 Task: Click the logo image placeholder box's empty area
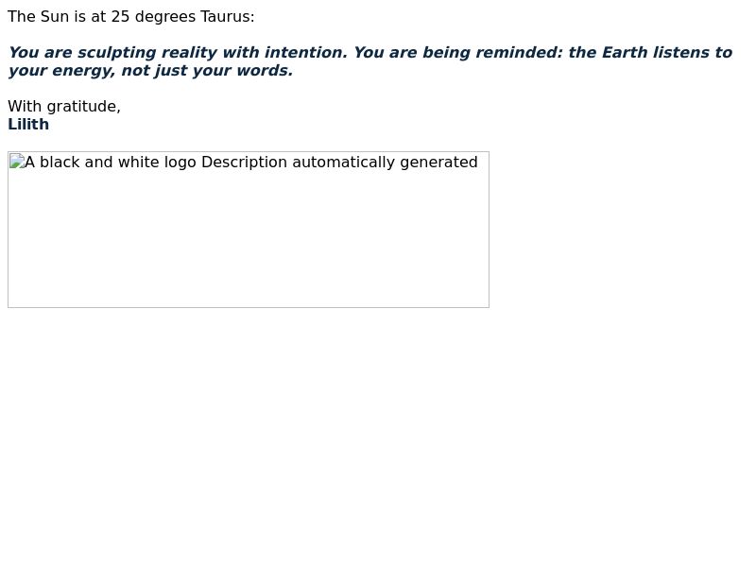click(249, 241)
